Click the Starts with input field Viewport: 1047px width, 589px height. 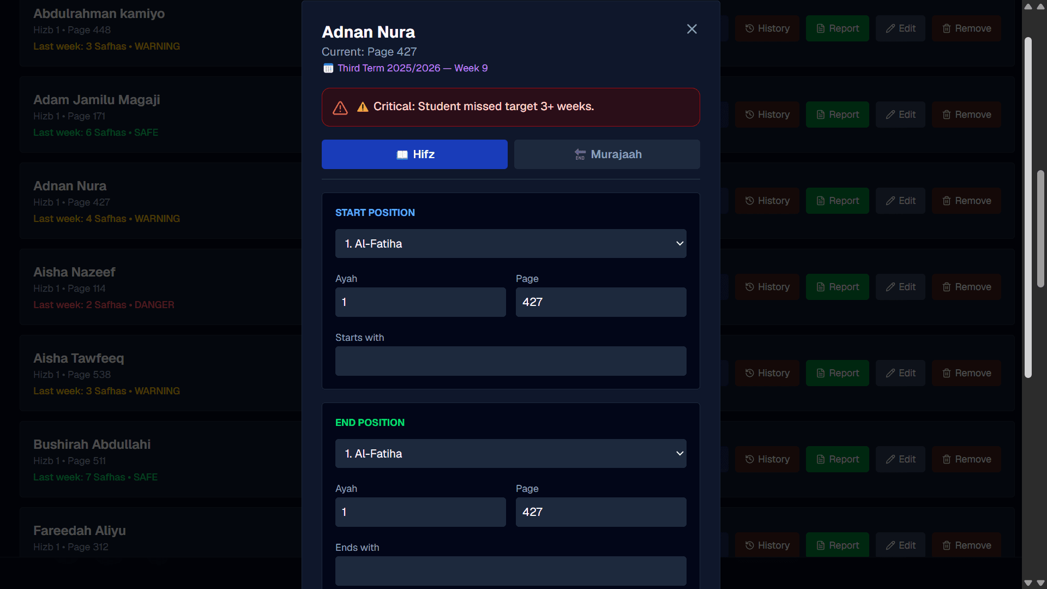coord(511,361)
